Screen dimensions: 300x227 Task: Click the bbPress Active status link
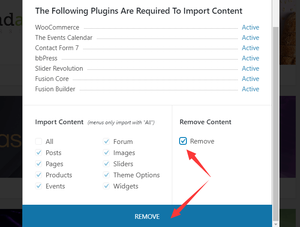coord(250,58)
